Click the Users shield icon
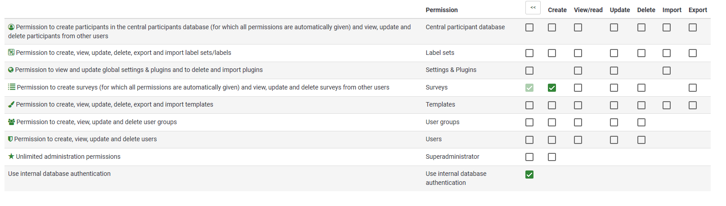 [x=10, y=139]
